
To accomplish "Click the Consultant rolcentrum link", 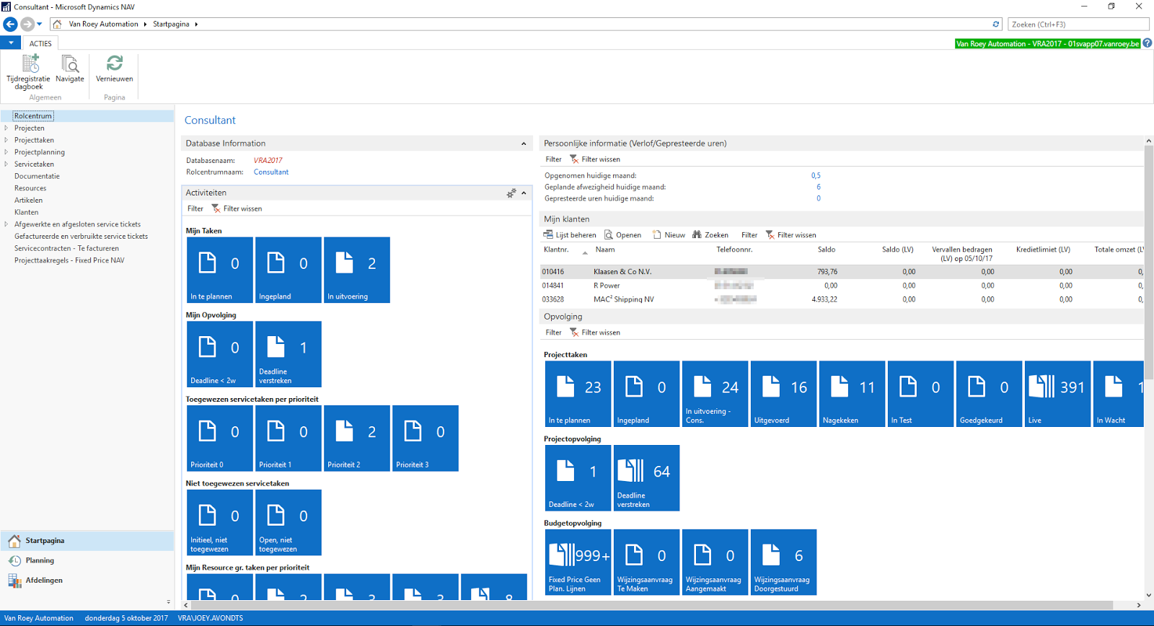I will pyautogui.click(x=271, y=172).
